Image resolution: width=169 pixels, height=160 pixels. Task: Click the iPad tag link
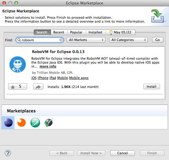(x=53, y=78)
